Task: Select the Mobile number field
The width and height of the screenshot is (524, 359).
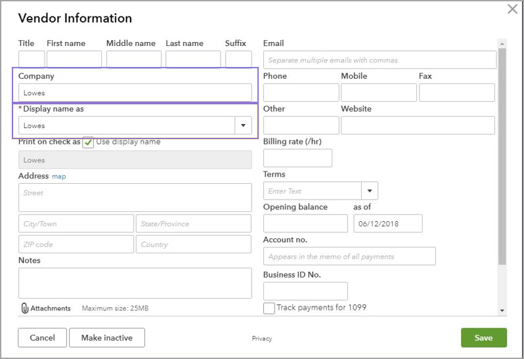Action: [x=379, y=93]
